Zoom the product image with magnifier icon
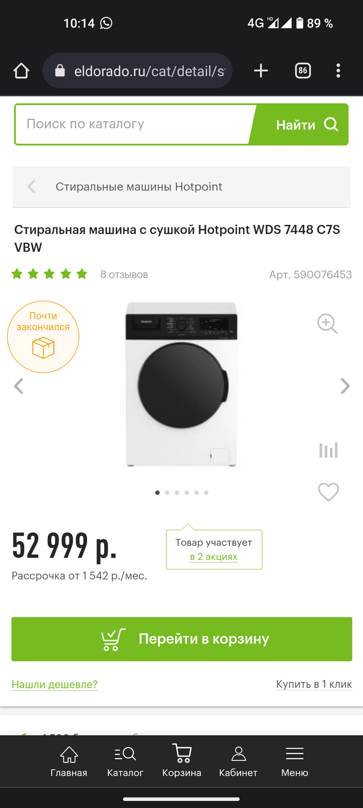This screenshot has height=808, width=363. (327, 324)
